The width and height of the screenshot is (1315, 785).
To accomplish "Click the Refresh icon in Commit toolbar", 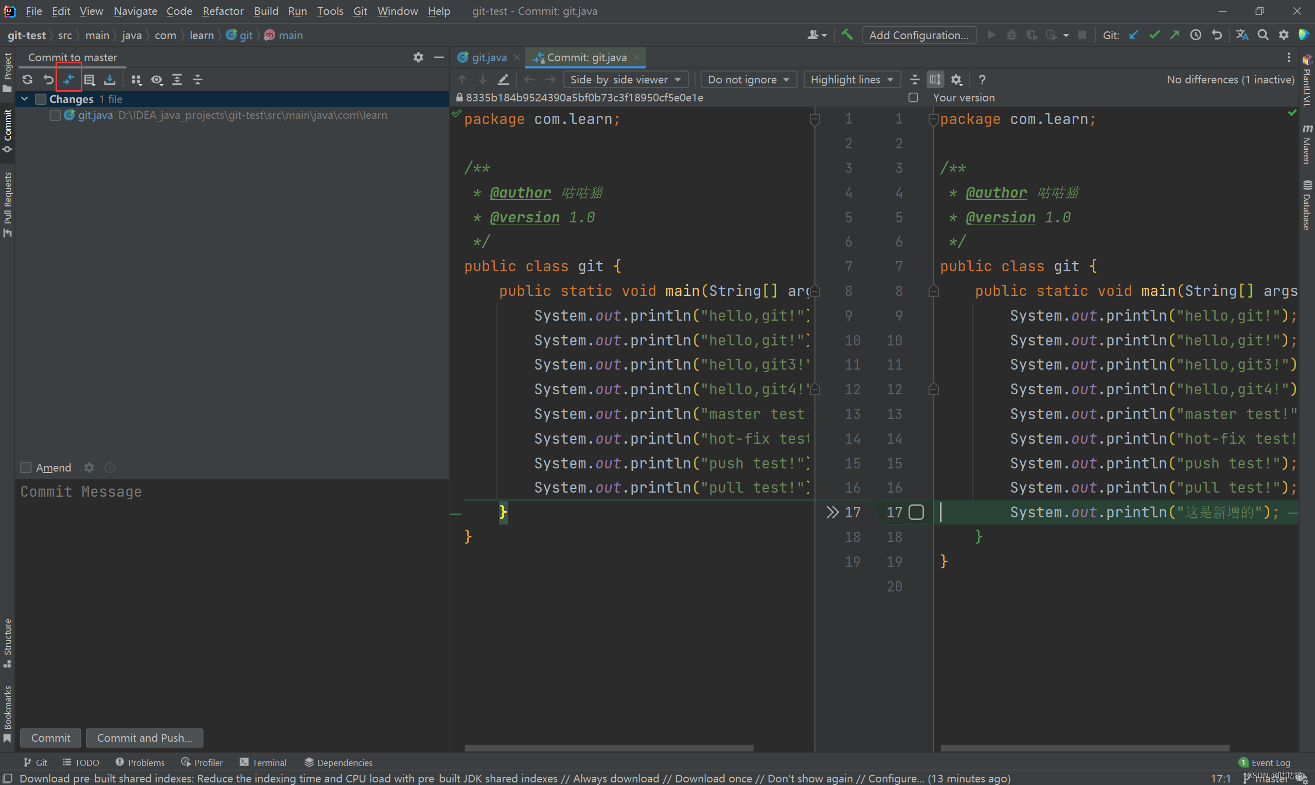I will 27,79.
